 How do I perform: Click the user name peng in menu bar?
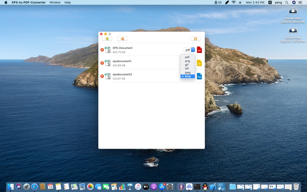[278, 2]
